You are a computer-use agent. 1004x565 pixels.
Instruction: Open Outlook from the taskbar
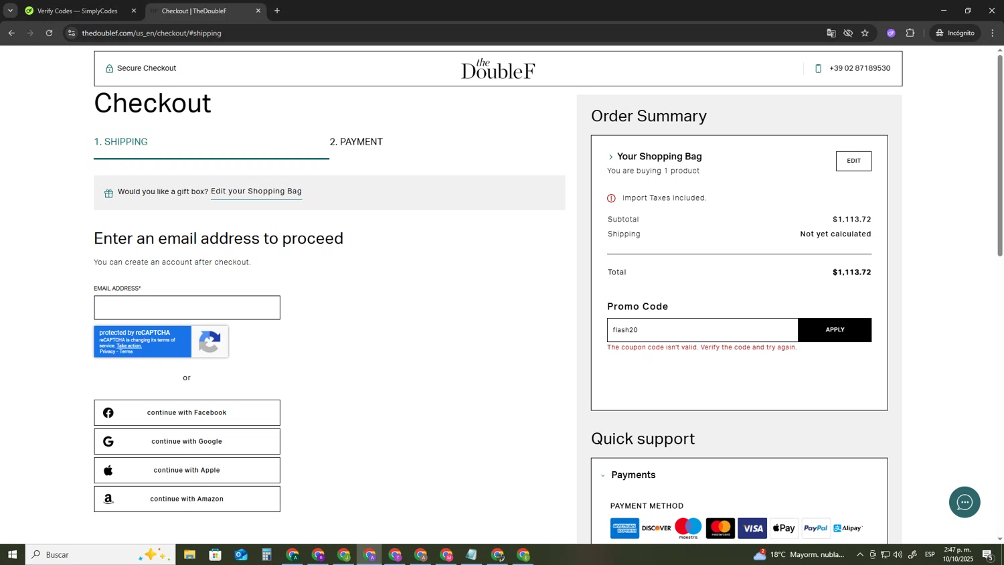(241, 554)
